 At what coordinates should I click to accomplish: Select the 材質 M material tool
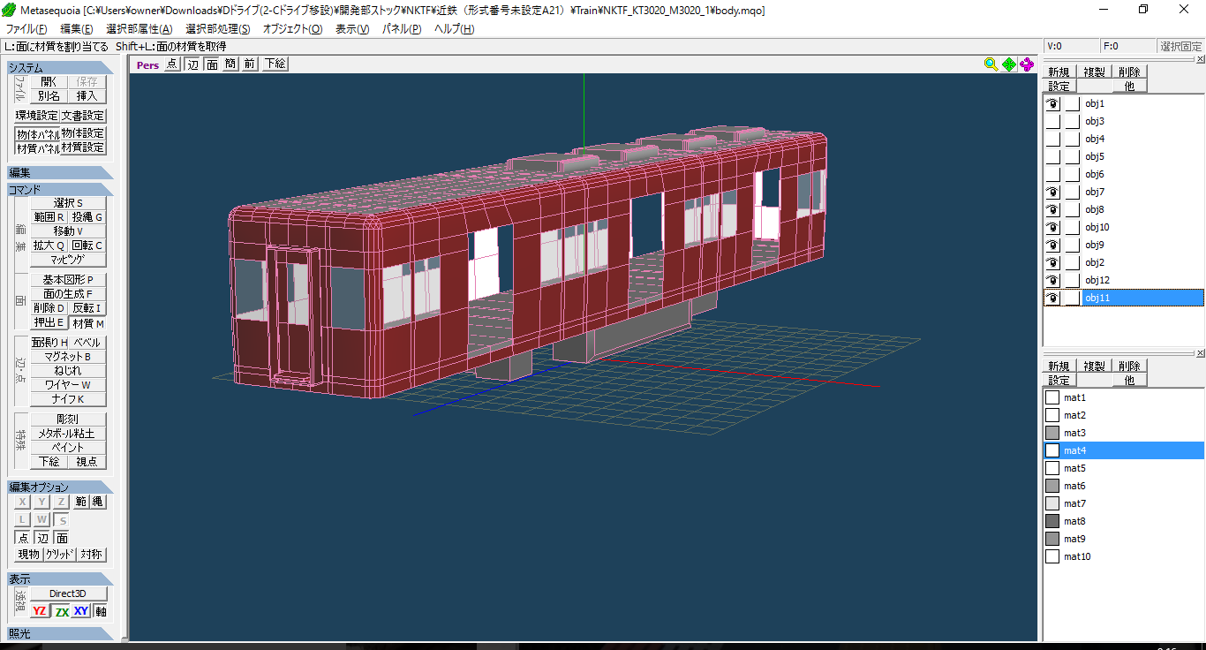[87, 323]
